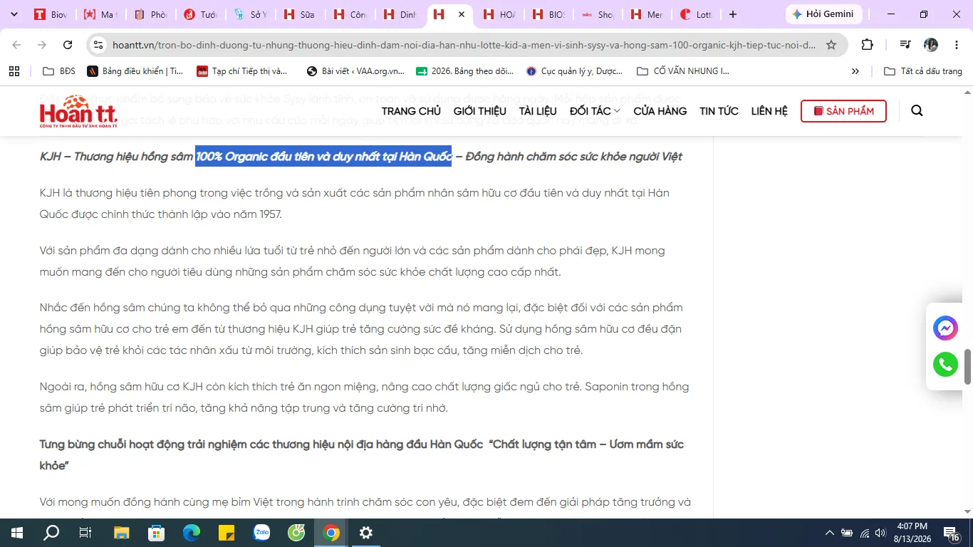Switch to the Biov browser tab
Viewport: 973px width, 547px height.
pos(51,14)
